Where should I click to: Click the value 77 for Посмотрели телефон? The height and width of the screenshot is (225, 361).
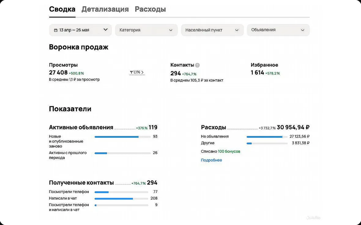155,192
